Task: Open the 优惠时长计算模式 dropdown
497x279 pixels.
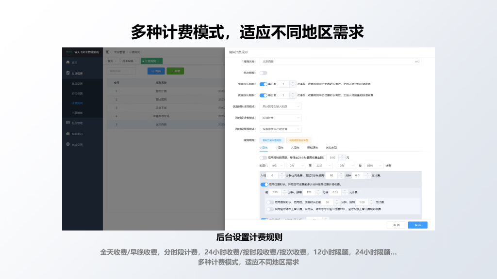Action: [x=281, y=106]
